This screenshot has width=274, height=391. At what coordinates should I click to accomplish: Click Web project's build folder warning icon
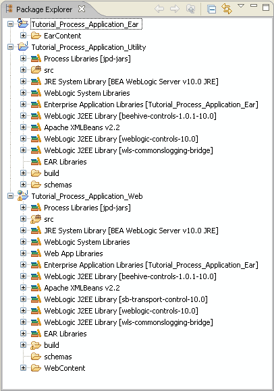coord(36,345)
